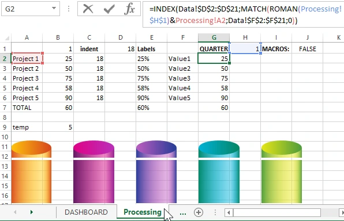Click the magenta cylinder shape

pos(94,172)
